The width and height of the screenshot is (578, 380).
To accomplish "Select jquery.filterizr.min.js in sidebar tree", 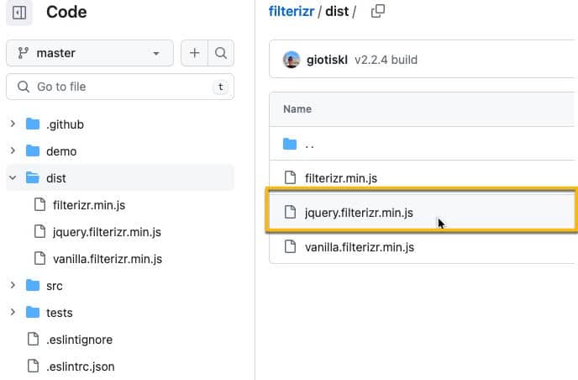I will click(x=106, y=232).
